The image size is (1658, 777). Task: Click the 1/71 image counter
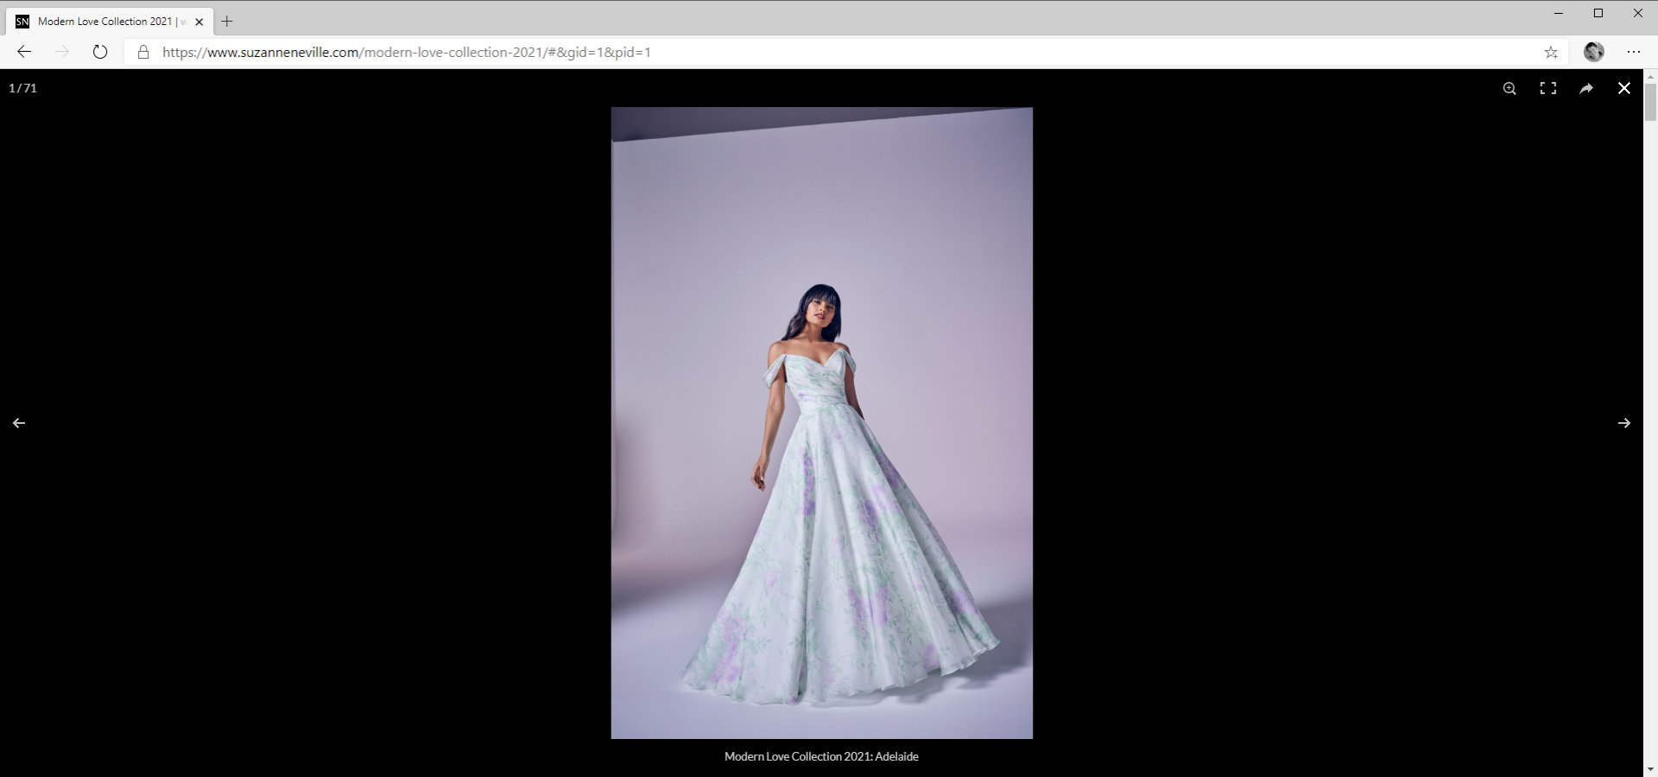pos(22,88)
